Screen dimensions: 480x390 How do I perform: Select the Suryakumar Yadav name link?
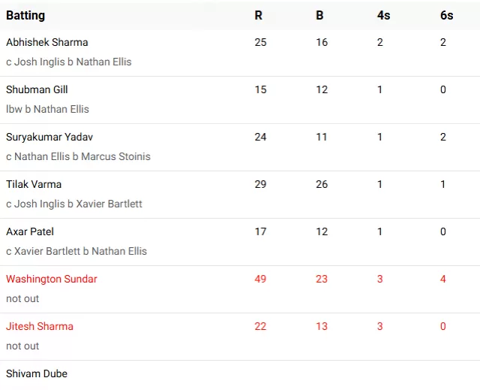click(49, 137)
